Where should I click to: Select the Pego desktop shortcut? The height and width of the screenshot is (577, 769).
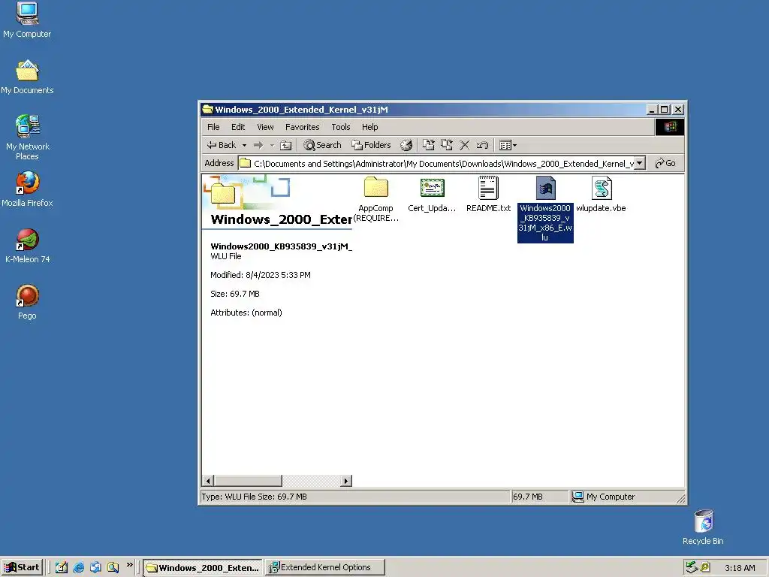(x=27, y=302)
